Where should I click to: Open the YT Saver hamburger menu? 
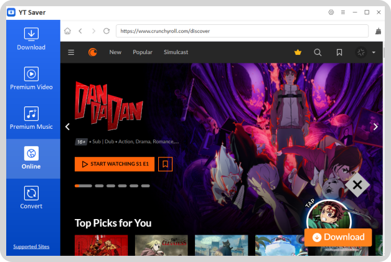343,12
